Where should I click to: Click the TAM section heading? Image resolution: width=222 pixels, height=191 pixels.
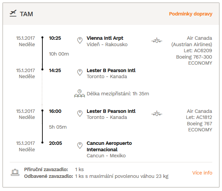(x=26, y=14)
